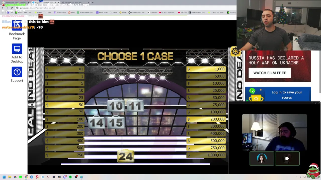The image size is (321, 180).
Task: Click the browser reload button
Action: 12,8
